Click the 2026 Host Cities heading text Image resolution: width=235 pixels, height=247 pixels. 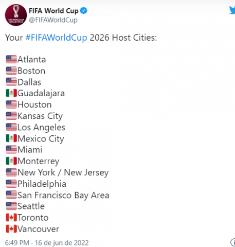[x=123, y=38]
